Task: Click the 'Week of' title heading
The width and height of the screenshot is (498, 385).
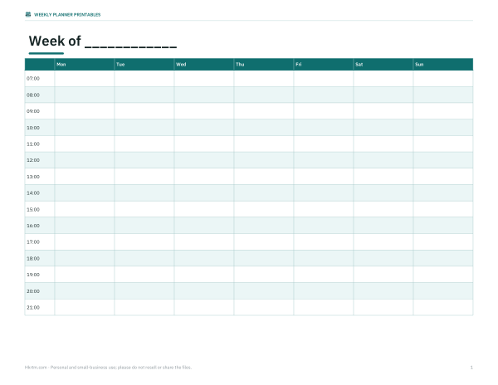Action: [103, 41]
